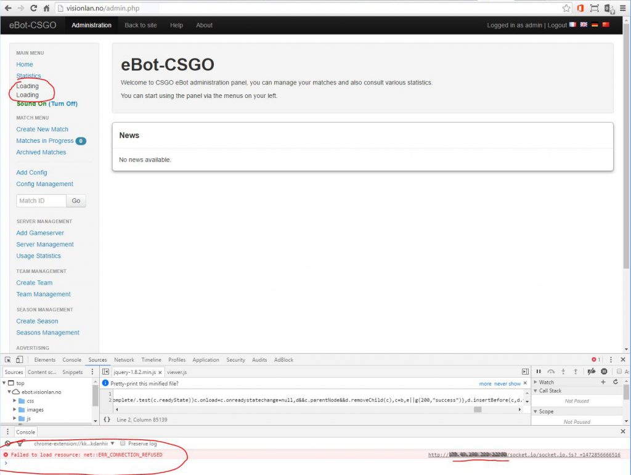631x475 pixels.
Task: Activate DevTools inspect element picker
Action: tap(7, 360)
